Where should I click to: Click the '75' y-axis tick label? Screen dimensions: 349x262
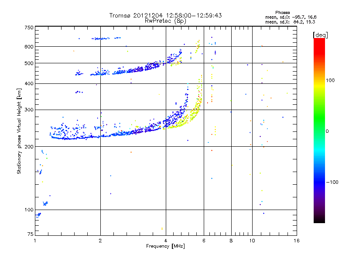click(31, 234)
